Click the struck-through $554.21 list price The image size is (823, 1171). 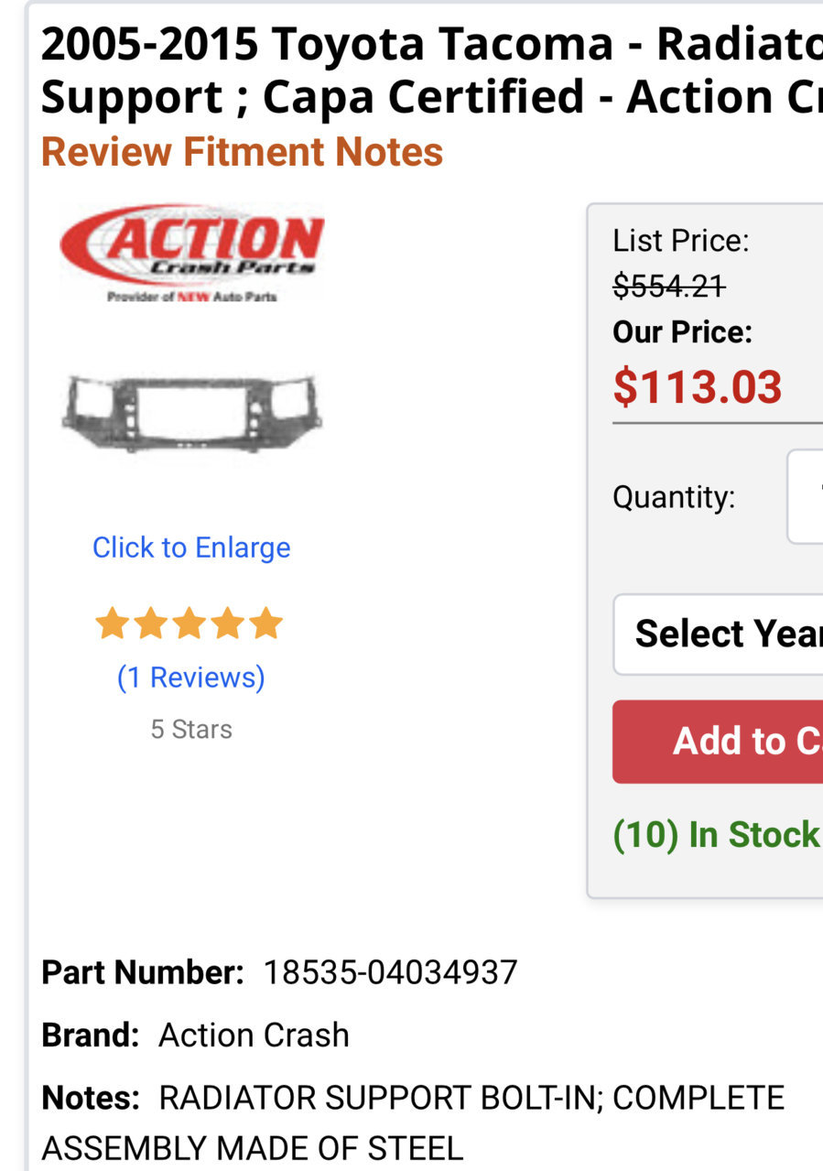click(669, 287)
